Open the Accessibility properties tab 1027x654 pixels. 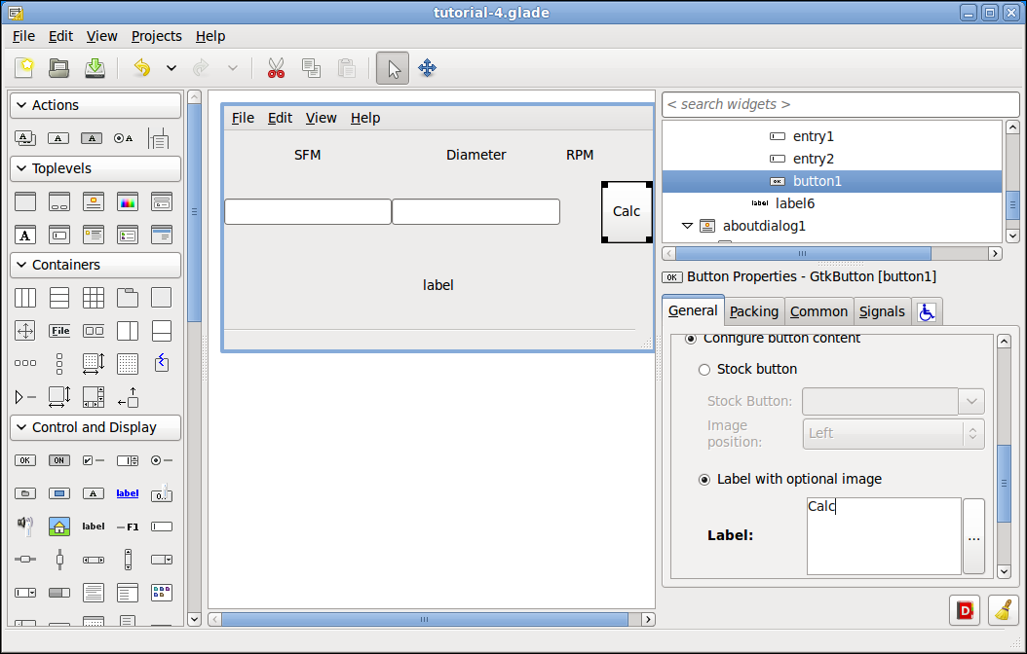coord(926,312)
